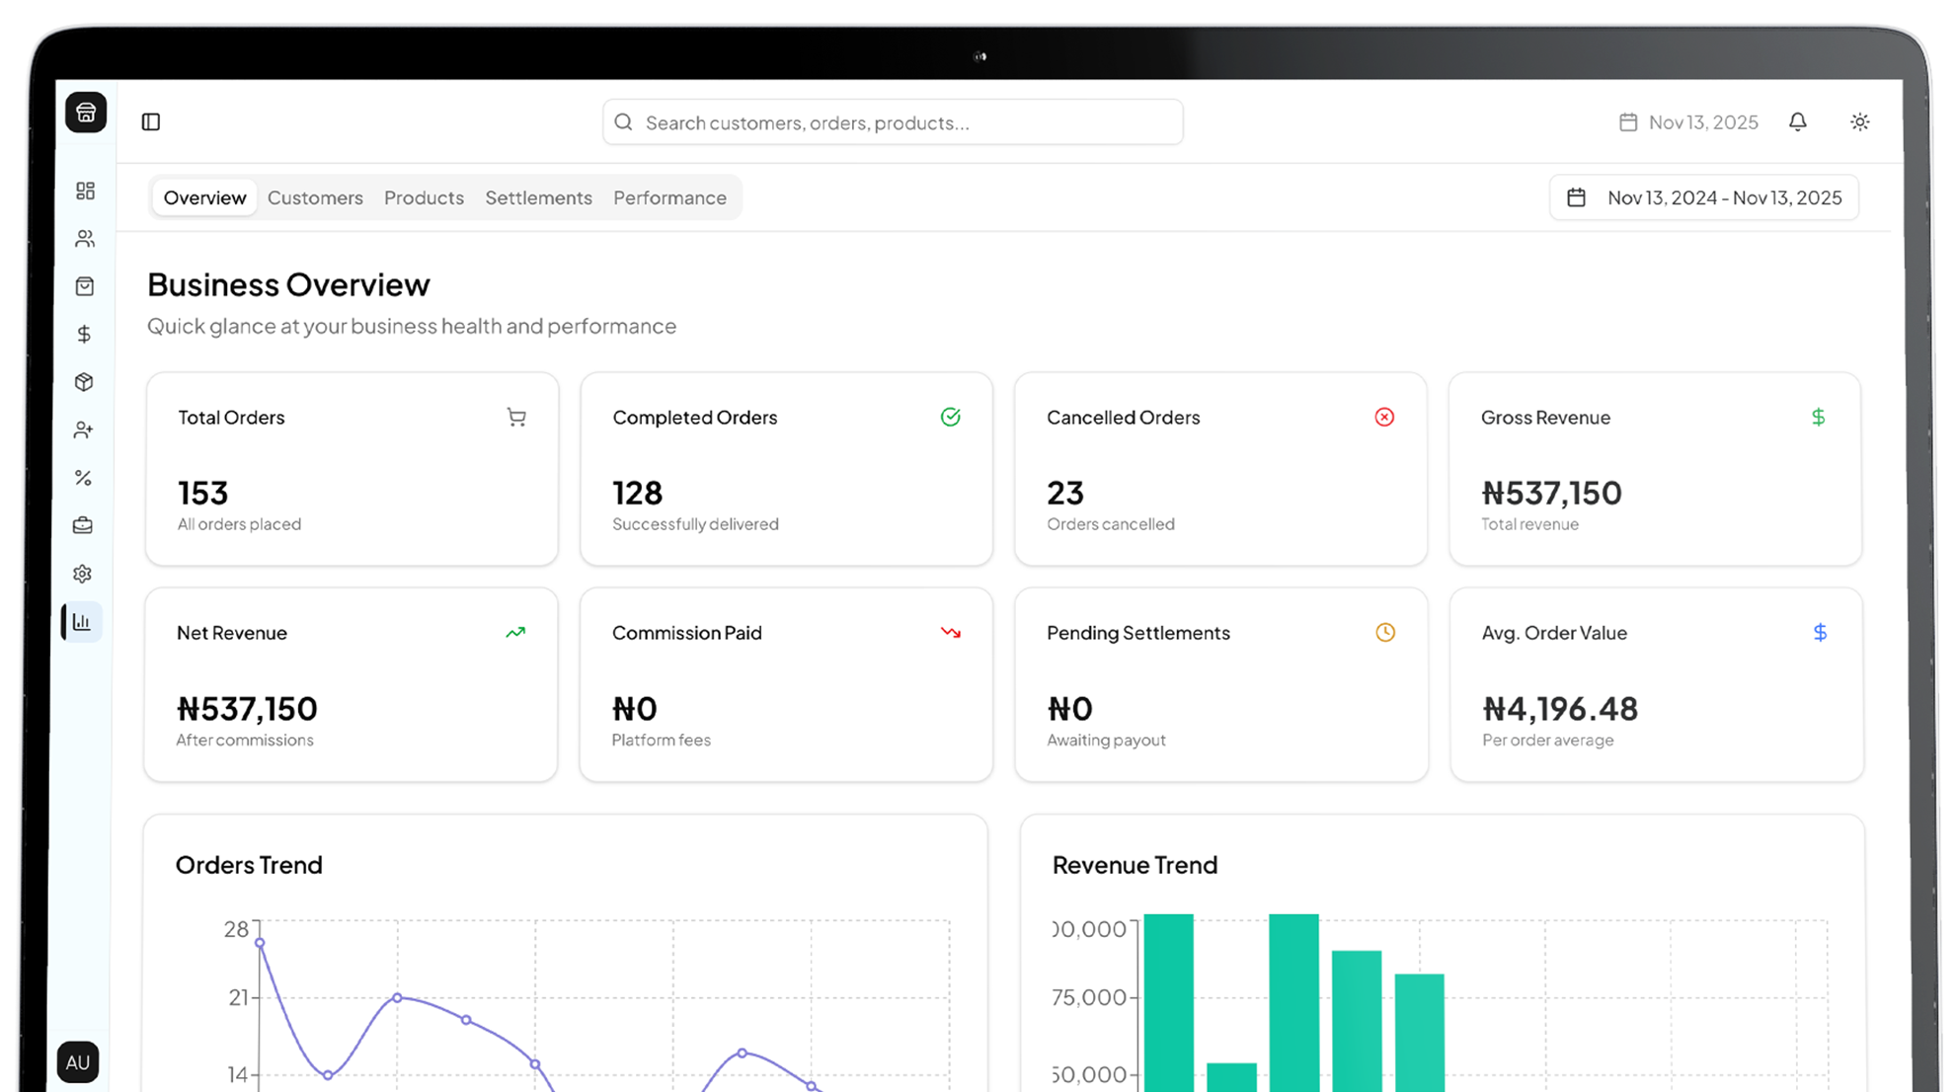Open the analytics bar-chart sidebar icon

[x=82, y=622]
